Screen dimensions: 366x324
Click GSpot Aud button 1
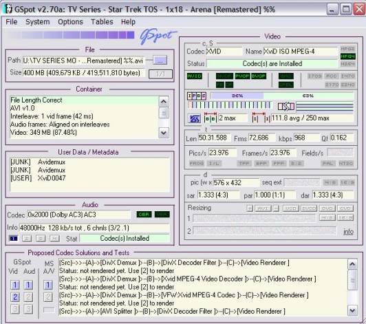click(x=28, y=285)
